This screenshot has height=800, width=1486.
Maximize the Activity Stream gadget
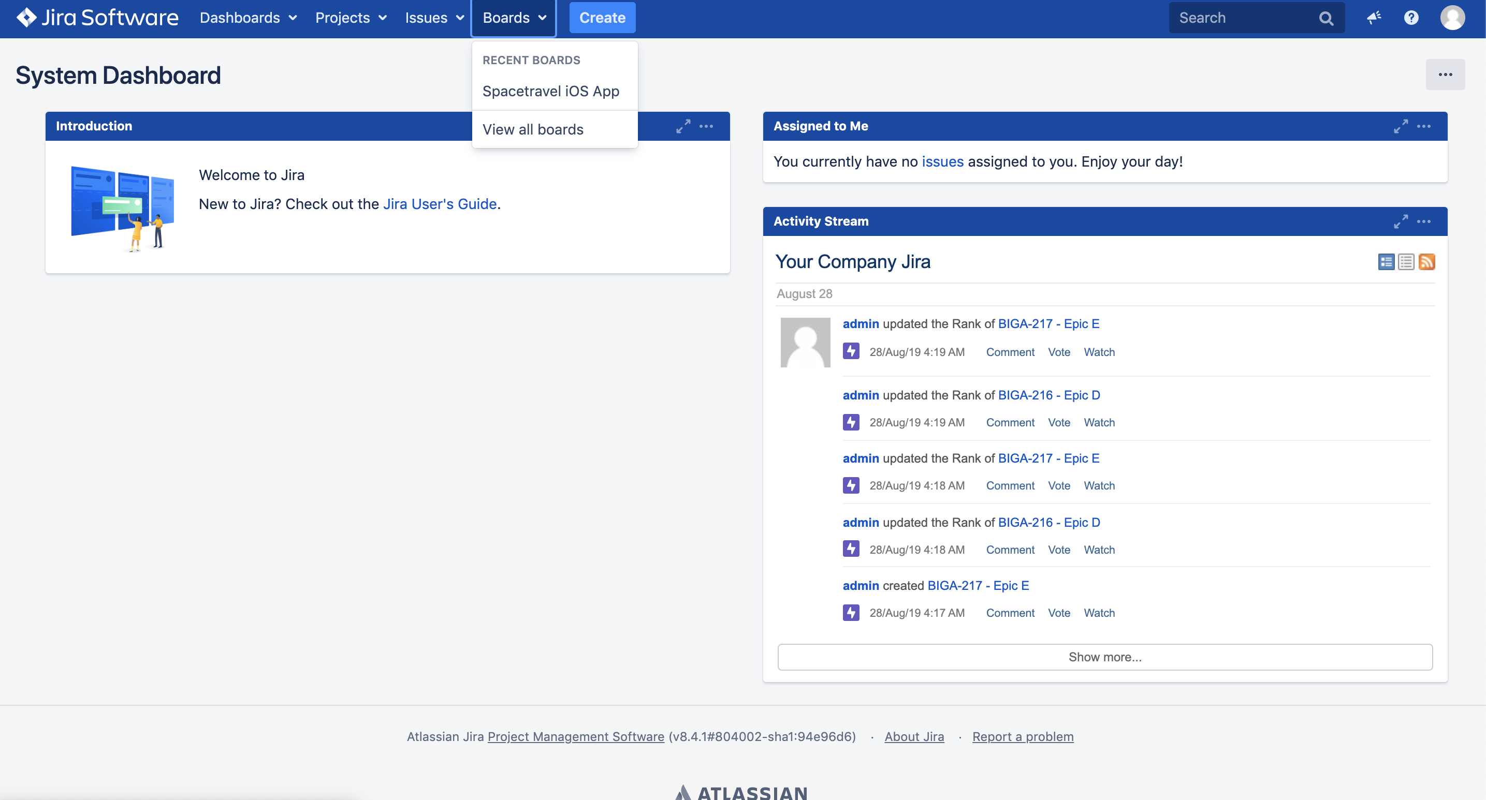(x=1401, y=221)
